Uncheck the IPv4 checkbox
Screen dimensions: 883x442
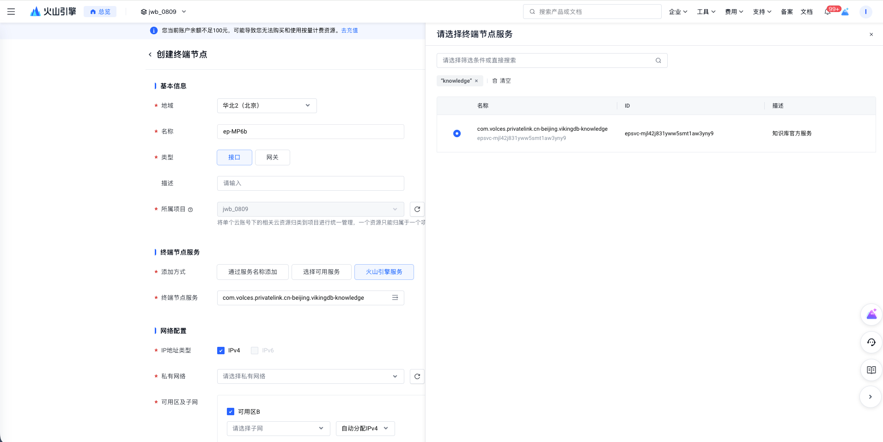[221, 351]
